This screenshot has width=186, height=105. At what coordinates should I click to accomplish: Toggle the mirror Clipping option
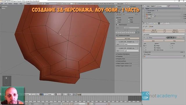point(155,48)
